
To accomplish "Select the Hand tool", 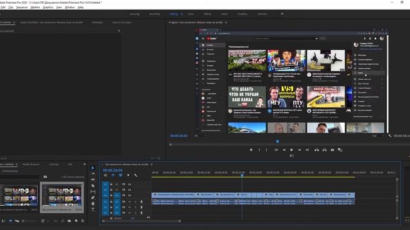I will pyautogui.click(x=93, y=203).
